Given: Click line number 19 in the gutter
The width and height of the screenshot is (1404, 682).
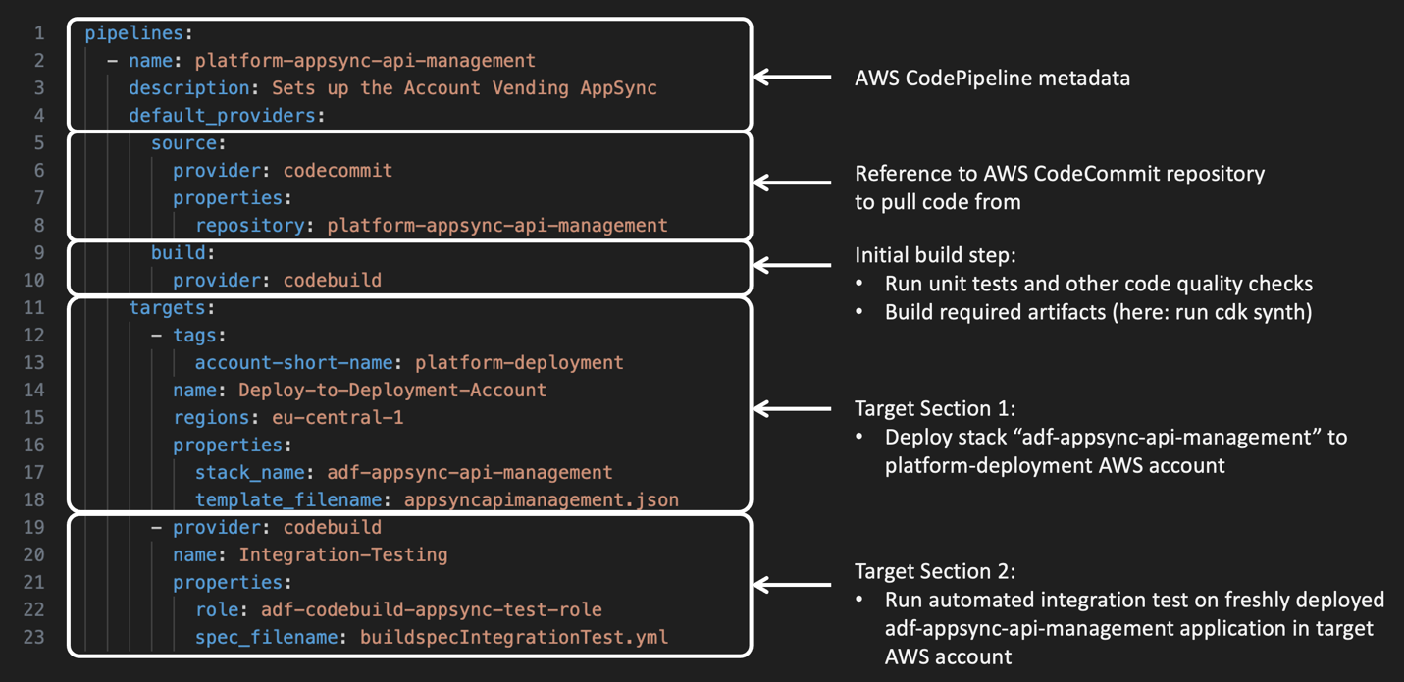Looking at the screenshot, I should [x=34, y=528].
